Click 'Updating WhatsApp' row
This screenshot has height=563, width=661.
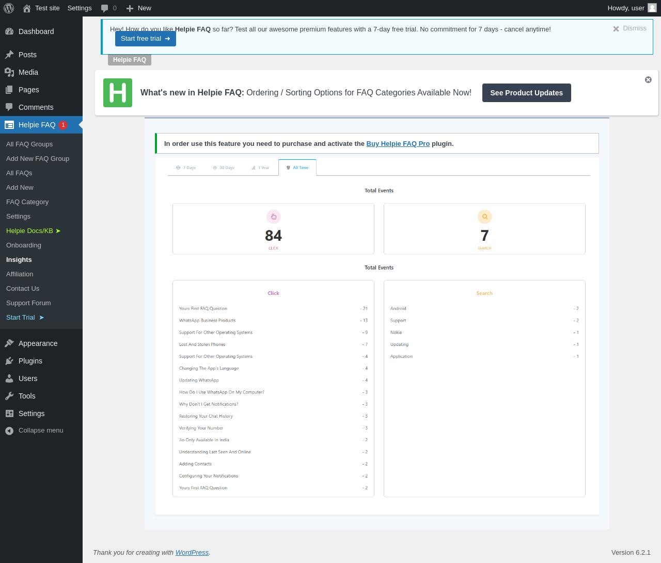[x=273, y=380]
